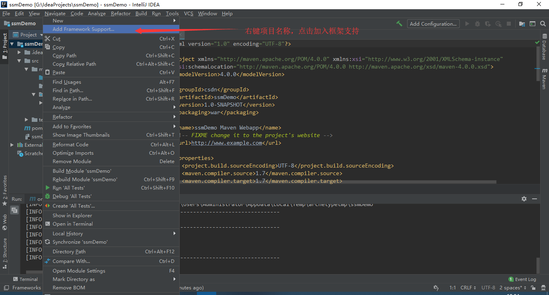Expand the New submenu arrow
This screenshot has width=549, height=295.
[x=174, y=20]
